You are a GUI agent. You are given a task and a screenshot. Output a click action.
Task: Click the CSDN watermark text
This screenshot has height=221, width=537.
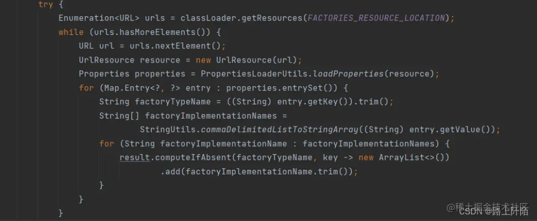(x=470, y=211)
